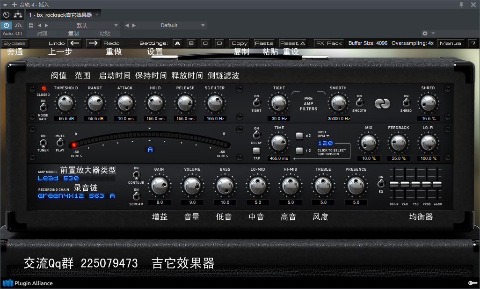Click the Undo left arrow button

(75, 43)
